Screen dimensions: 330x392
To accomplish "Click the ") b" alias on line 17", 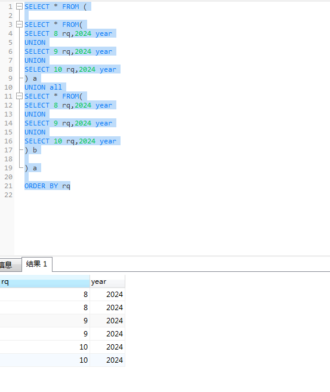I will point(30,150).
